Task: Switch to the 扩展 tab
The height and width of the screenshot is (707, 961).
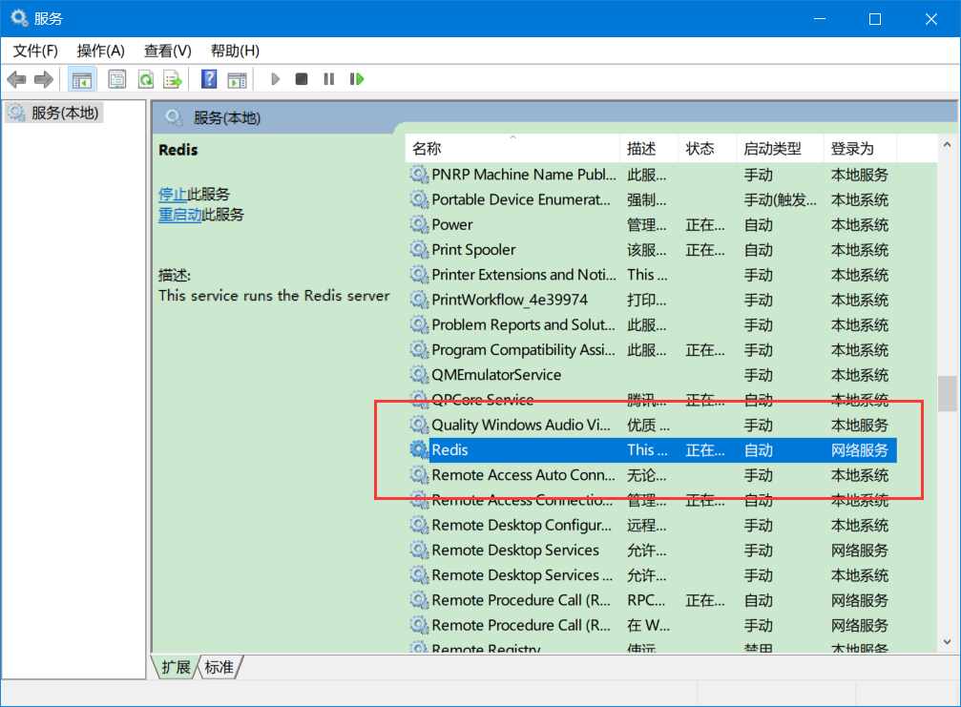Action: point(176,667)
